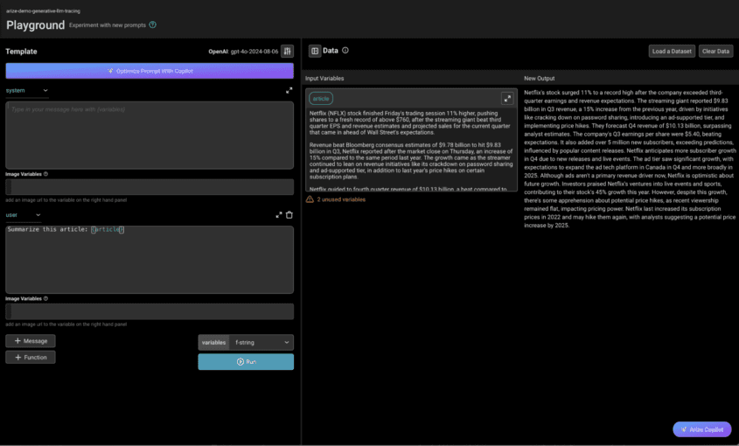Click the New Output column header
Image resolution: width=739 pixels, height=446 pixels.
540,78
